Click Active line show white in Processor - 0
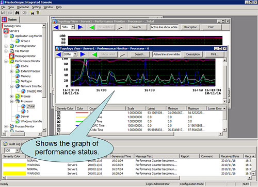 click(167, 54)
